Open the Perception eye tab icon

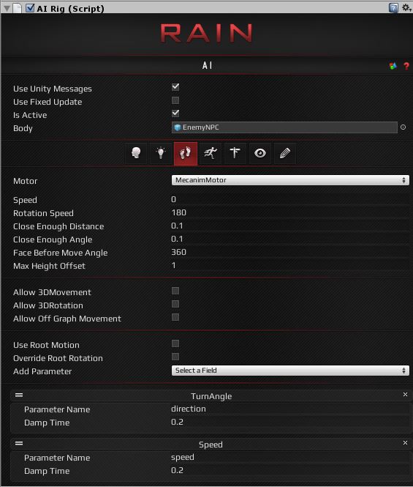tap(259, 153)
